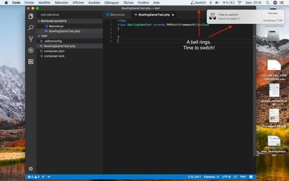The image size is (289, 181).
Task: Open the Manage gear icon
Action: [31, 169]
